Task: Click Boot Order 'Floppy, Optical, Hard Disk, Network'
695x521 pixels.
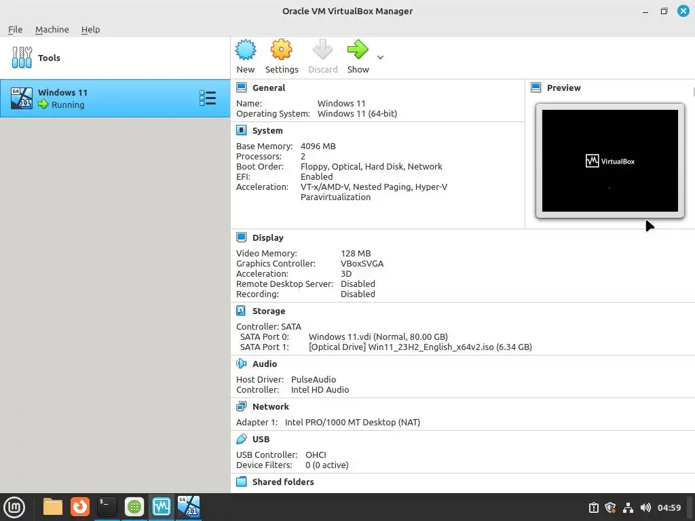Action: [371, 167]
